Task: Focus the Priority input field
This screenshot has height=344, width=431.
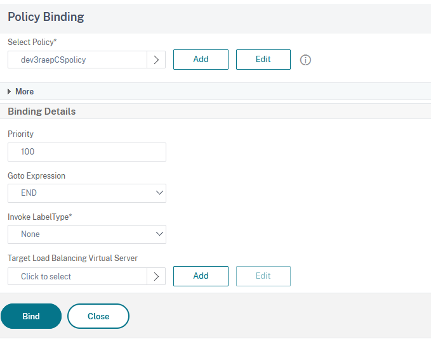Action: click(87, 152)
